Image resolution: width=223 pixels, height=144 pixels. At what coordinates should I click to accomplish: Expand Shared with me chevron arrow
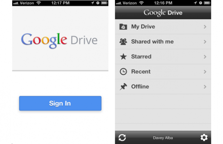(x=205, y=42)
